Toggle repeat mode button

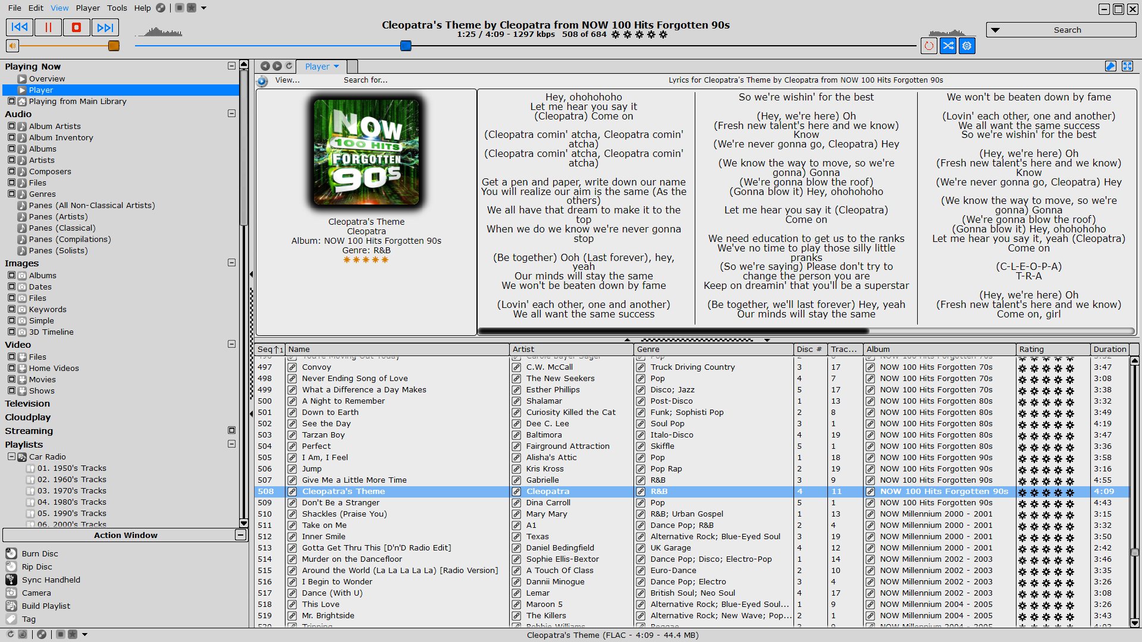click(x=929, y=46)
